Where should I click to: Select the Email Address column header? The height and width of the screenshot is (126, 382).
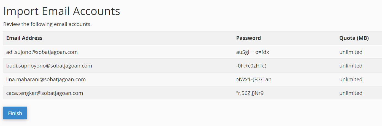[x=24, y=38]
